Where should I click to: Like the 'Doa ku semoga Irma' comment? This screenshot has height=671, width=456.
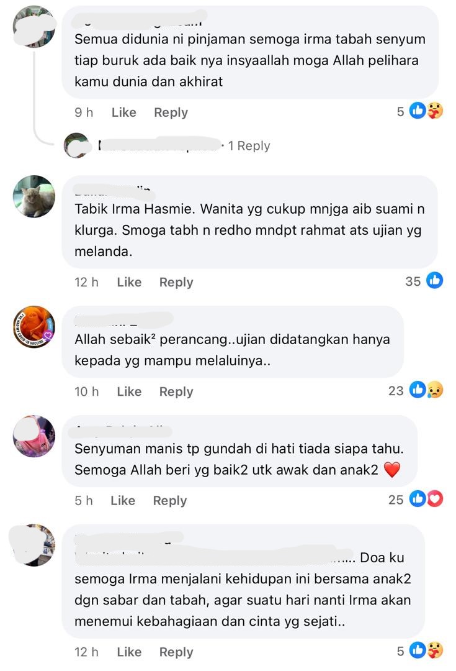click(x=129, y=652)
